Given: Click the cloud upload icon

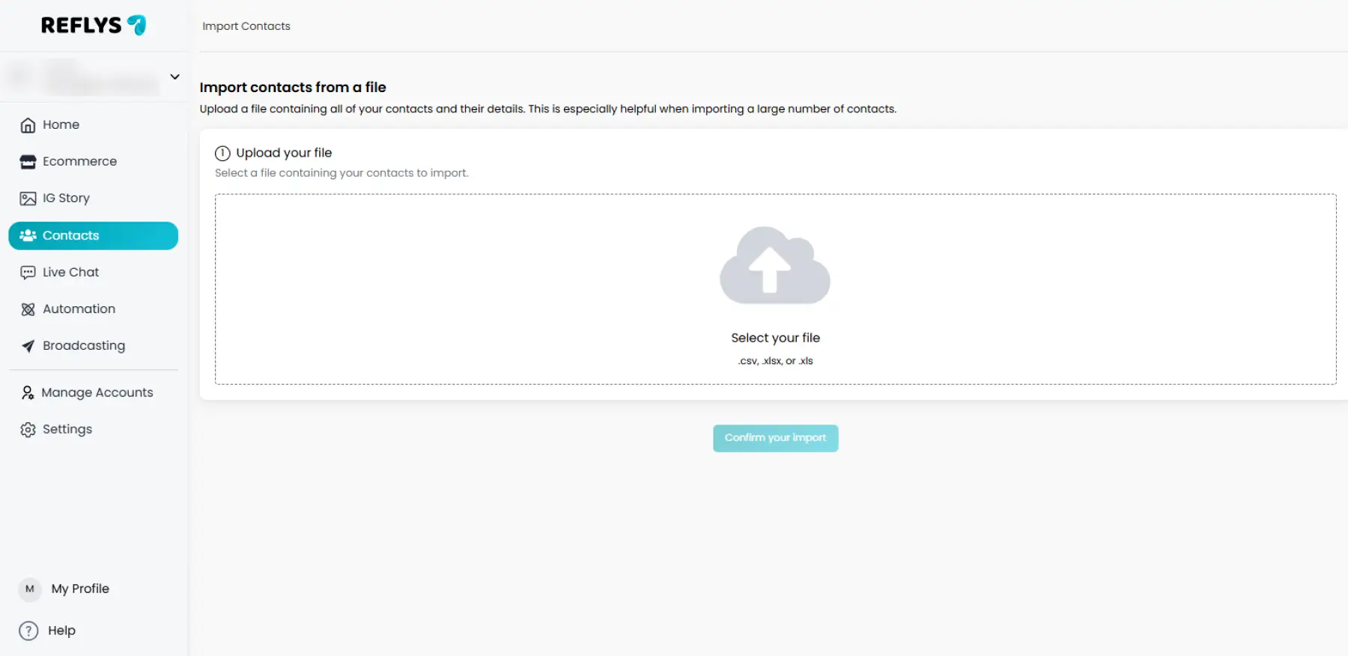Looking at the screenshot, I should coord(775,266).
